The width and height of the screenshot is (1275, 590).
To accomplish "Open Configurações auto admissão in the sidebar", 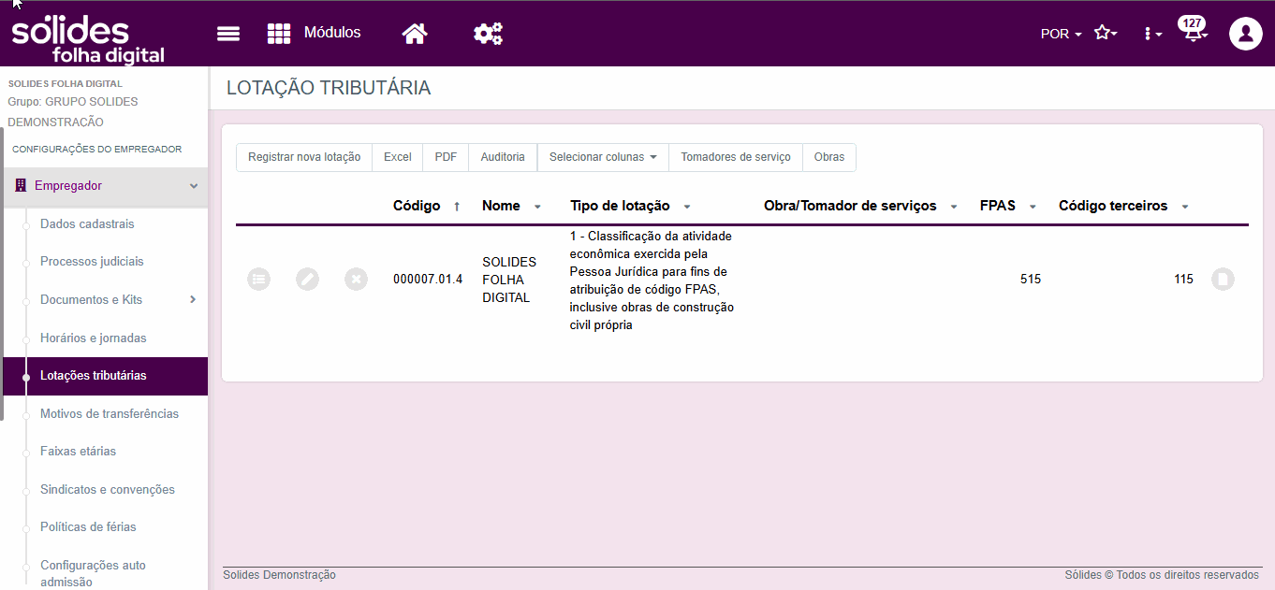I will 94,573.
